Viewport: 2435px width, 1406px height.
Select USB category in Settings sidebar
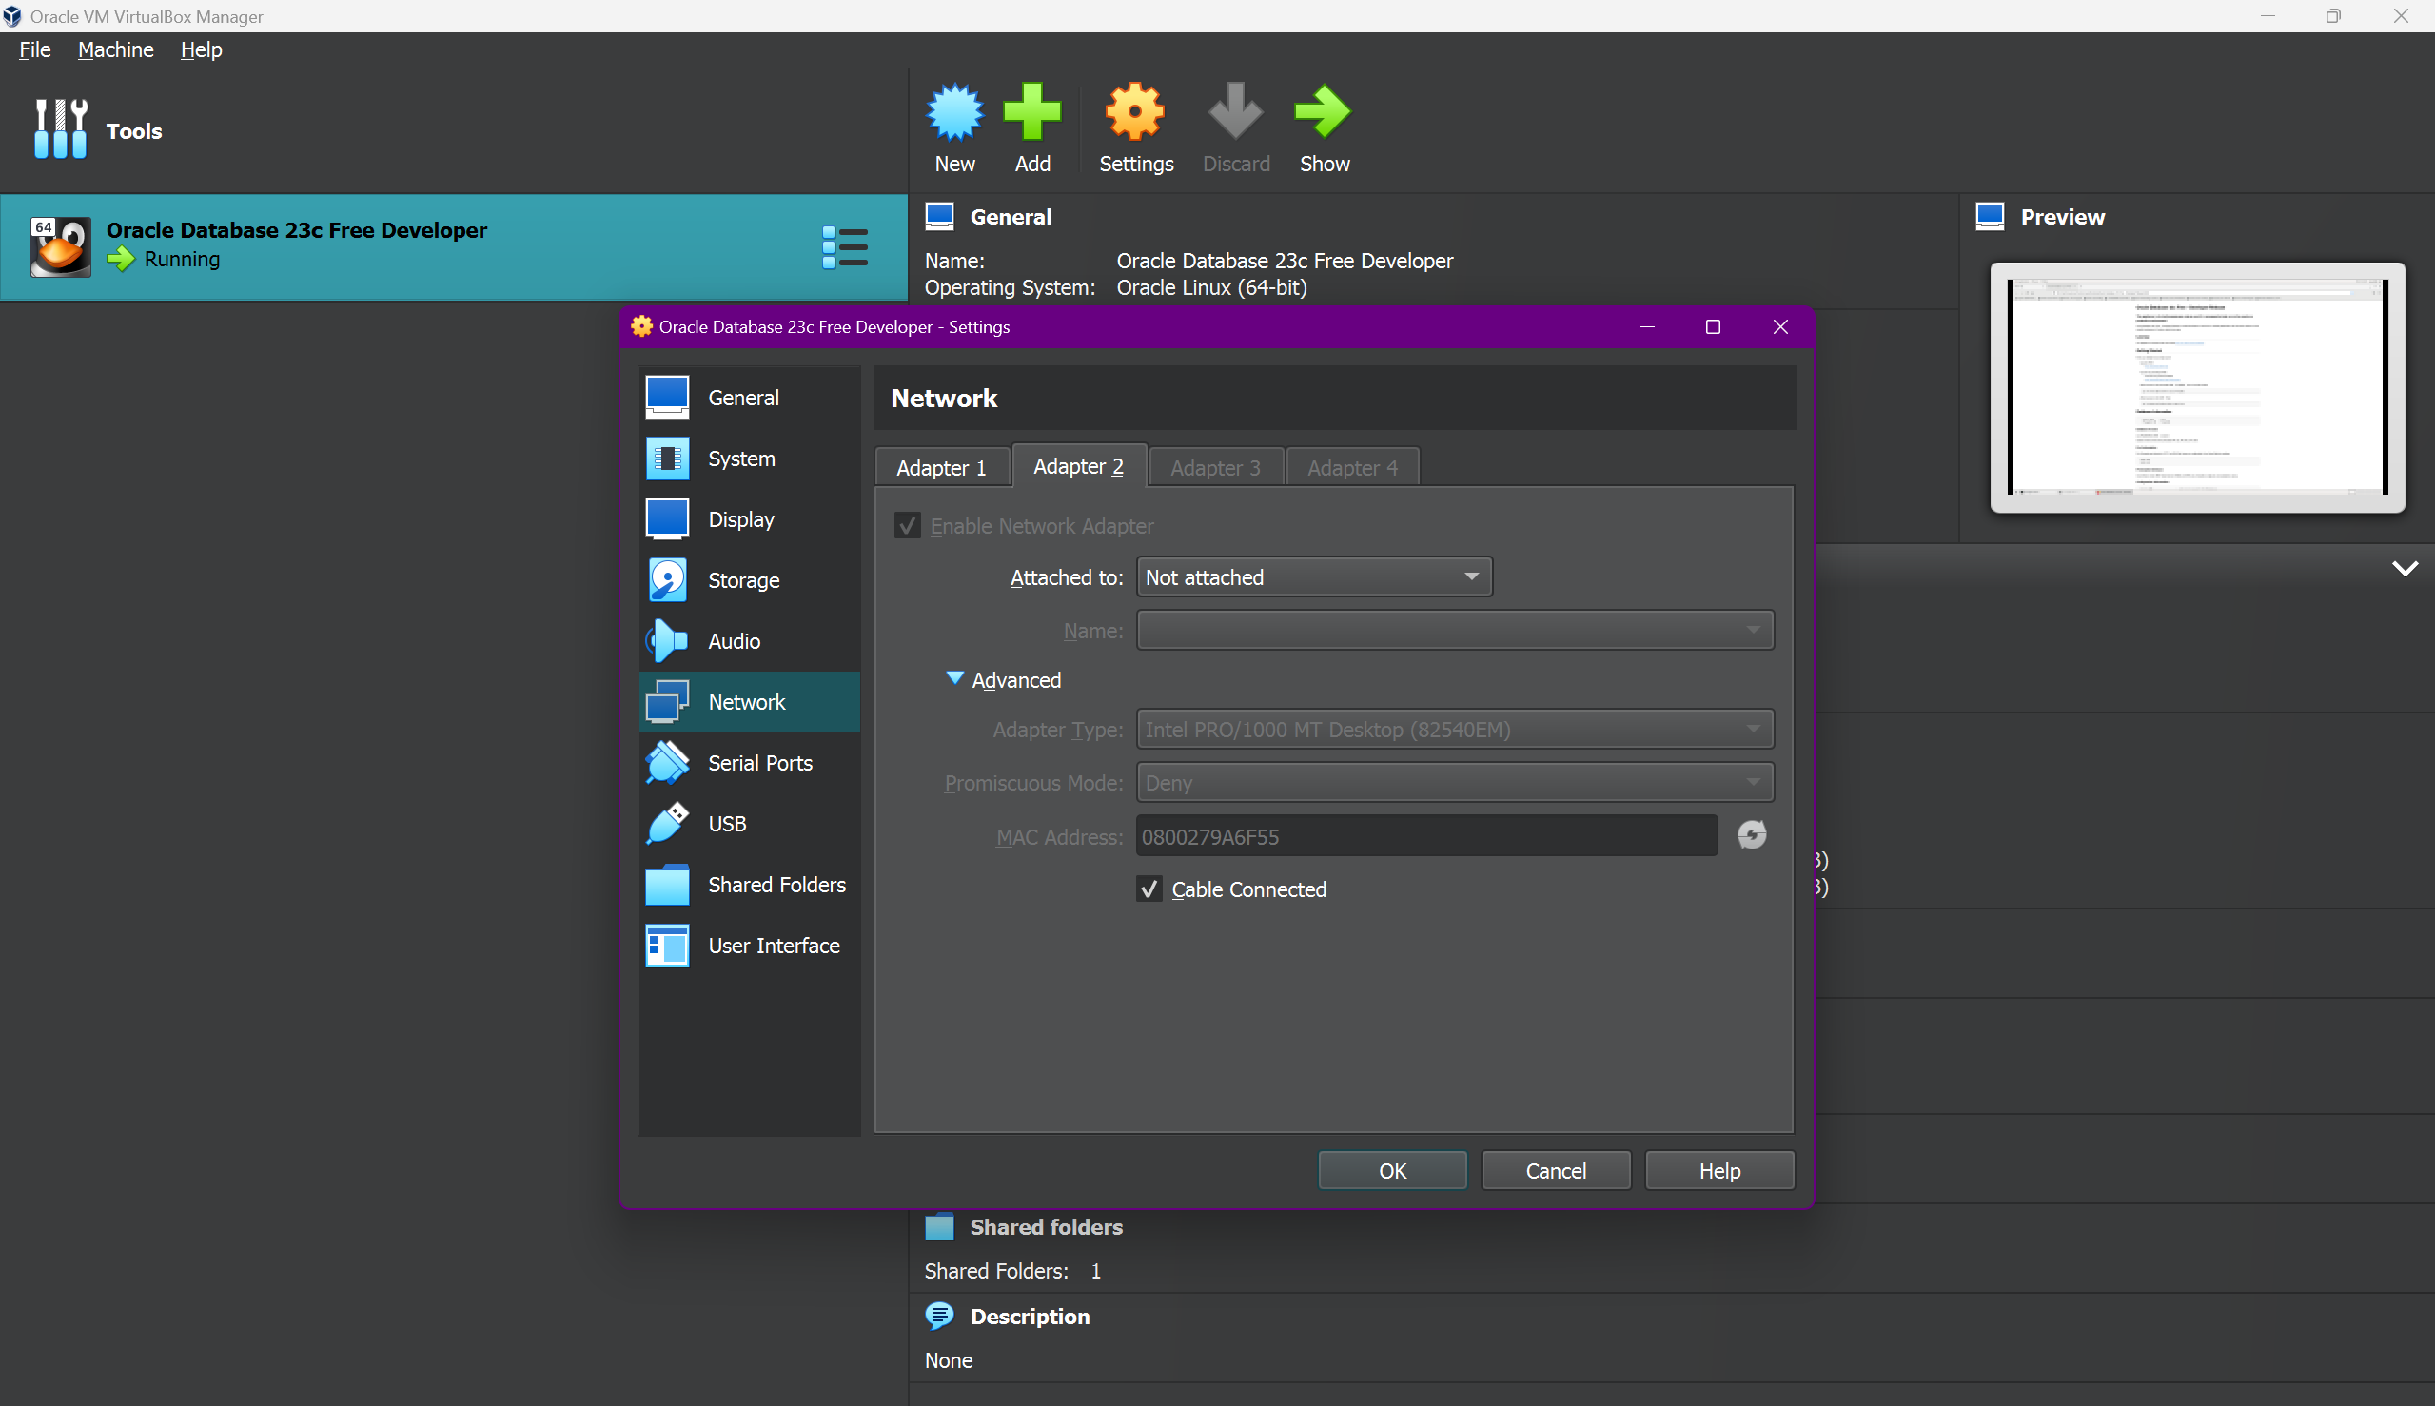coord(749,824)
